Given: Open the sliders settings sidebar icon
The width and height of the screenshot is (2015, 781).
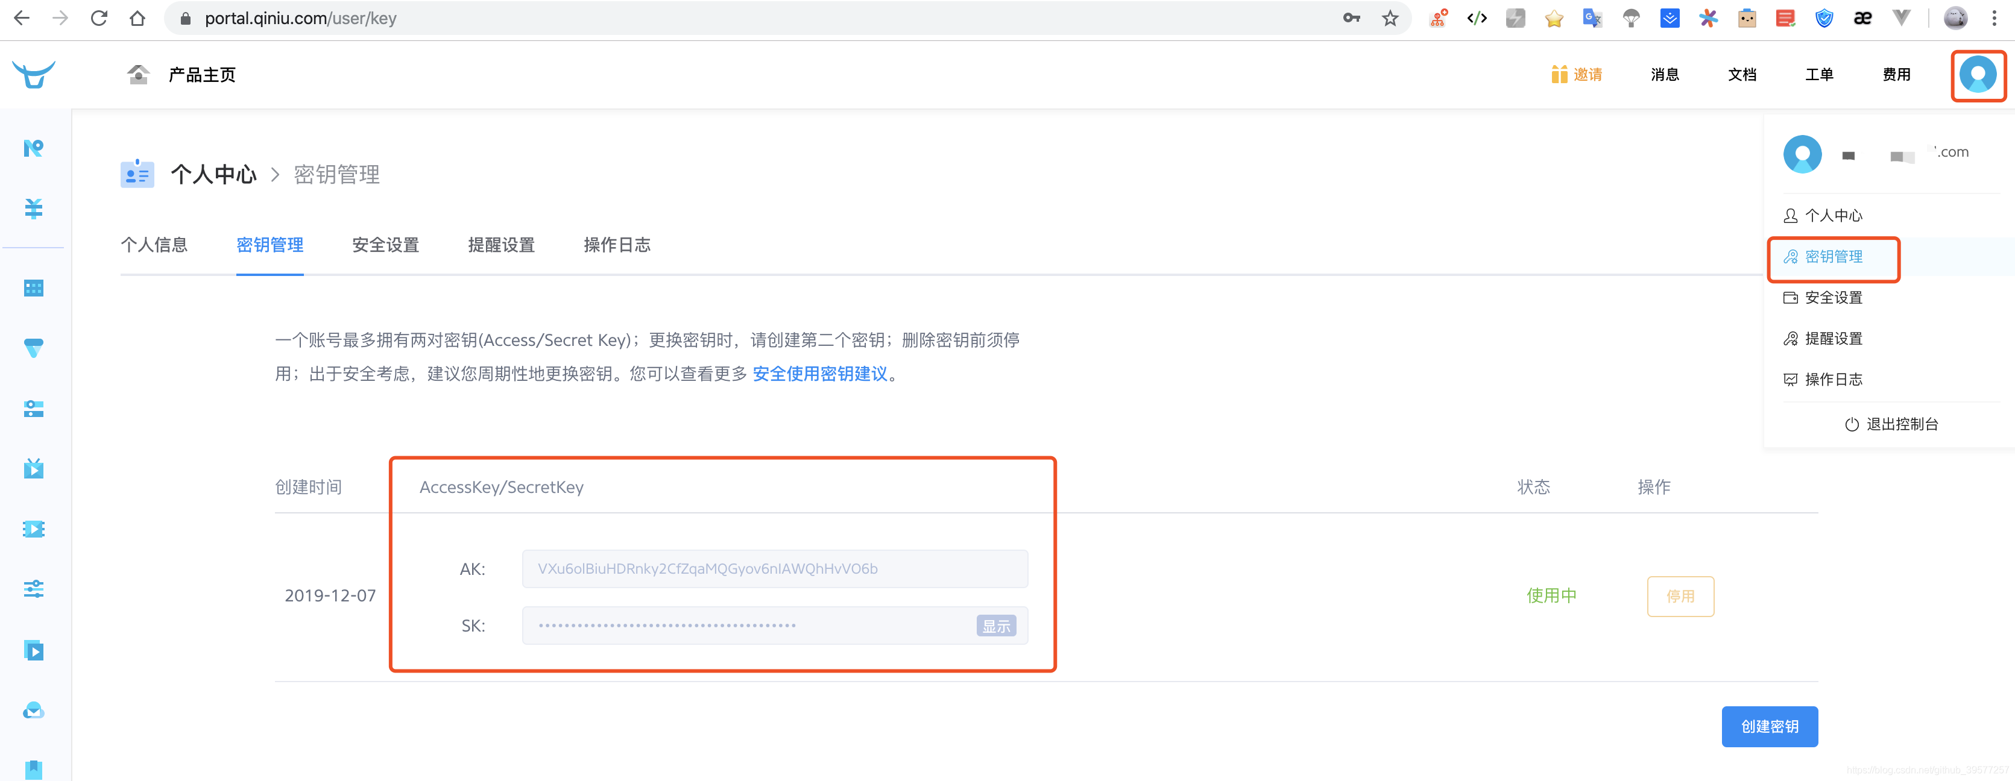Looking at the screenshot, I should 34,589.
